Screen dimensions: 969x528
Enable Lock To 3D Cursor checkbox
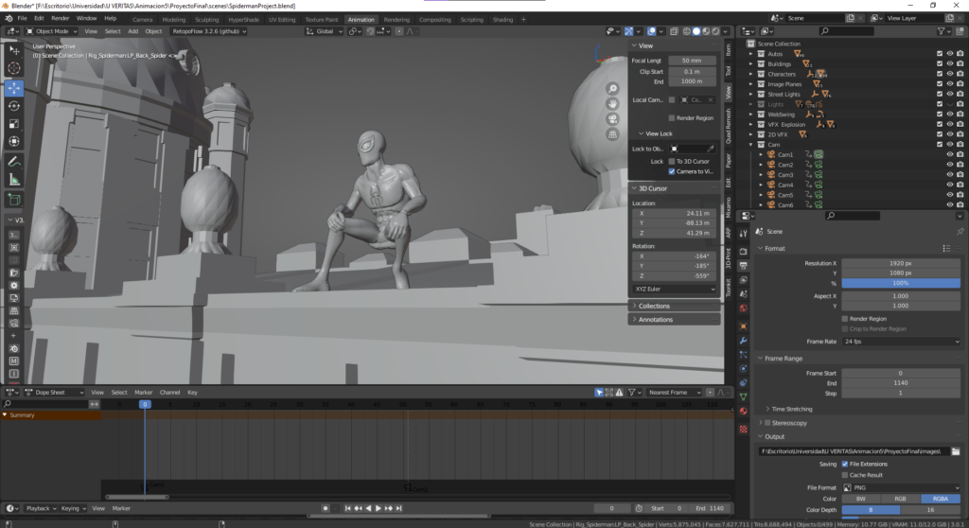pyautogui.click(x=672, y=162)
